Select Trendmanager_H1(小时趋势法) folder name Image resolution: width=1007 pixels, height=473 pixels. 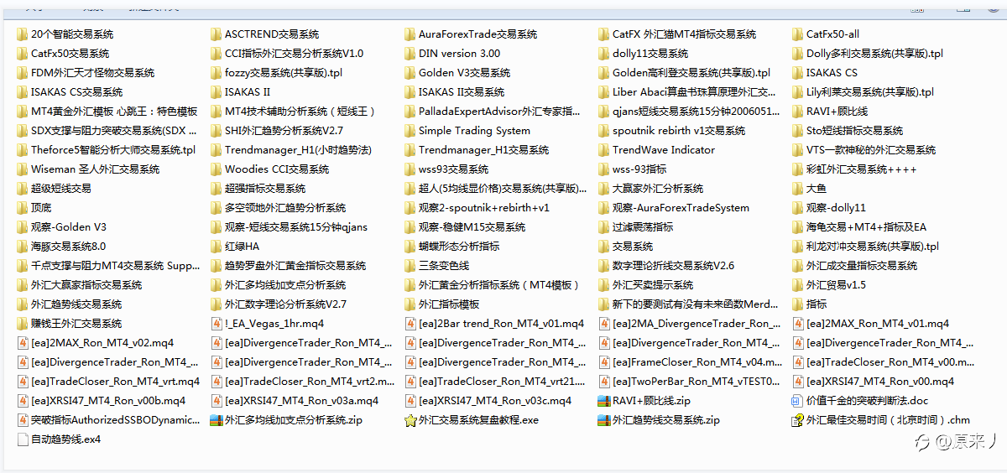coord(298,150)
